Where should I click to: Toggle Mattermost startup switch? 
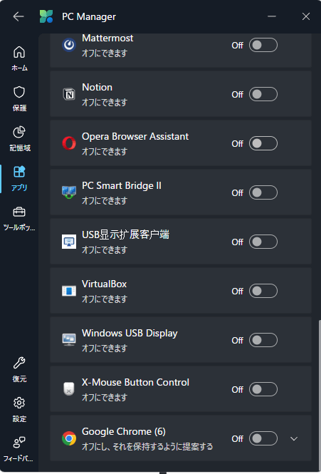pyautogui.click(x=263, y=45)
